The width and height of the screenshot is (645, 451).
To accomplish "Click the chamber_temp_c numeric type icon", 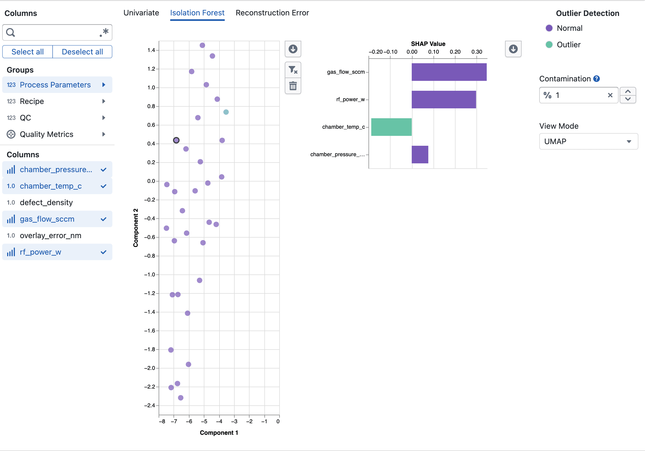I will click(11, 186).
